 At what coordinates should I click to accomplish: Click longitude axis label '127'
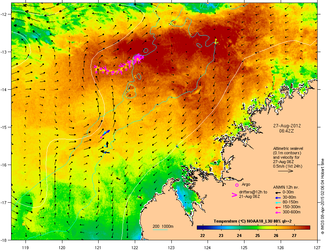pyautogui.click(x=317, y=247)
